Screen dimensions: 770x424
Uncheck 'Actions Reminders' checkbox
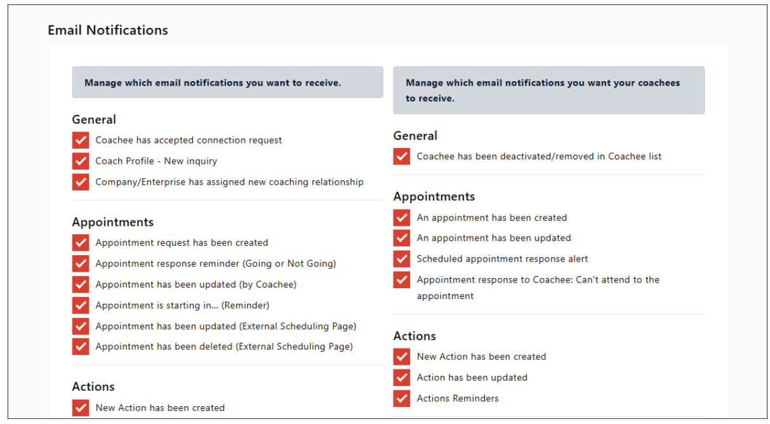pyautogui.click(x=402, y=399)
